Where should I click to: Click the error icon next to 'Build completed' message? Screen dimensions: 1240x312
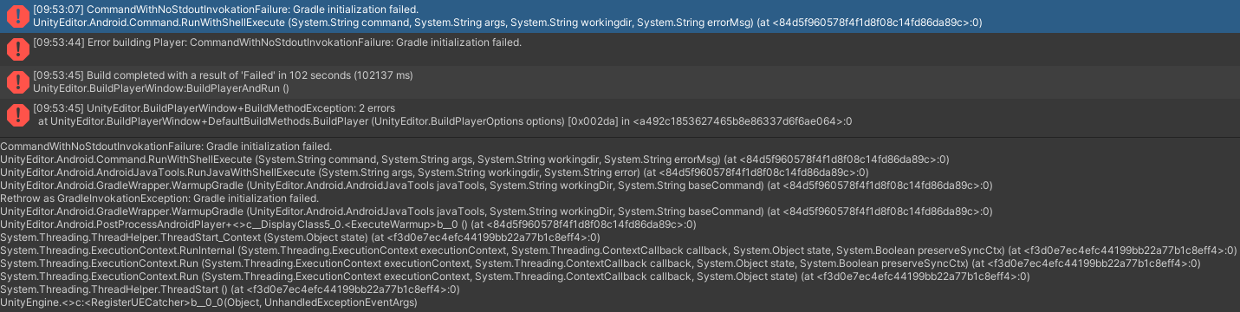coord(16,82)
